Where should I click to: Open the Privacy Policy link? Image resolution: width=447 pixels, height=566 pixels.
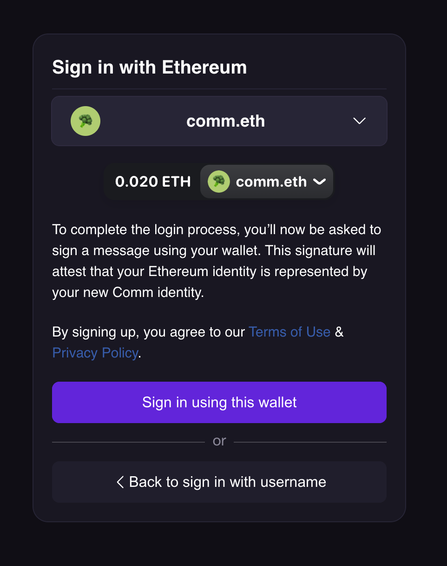(95, 353)
